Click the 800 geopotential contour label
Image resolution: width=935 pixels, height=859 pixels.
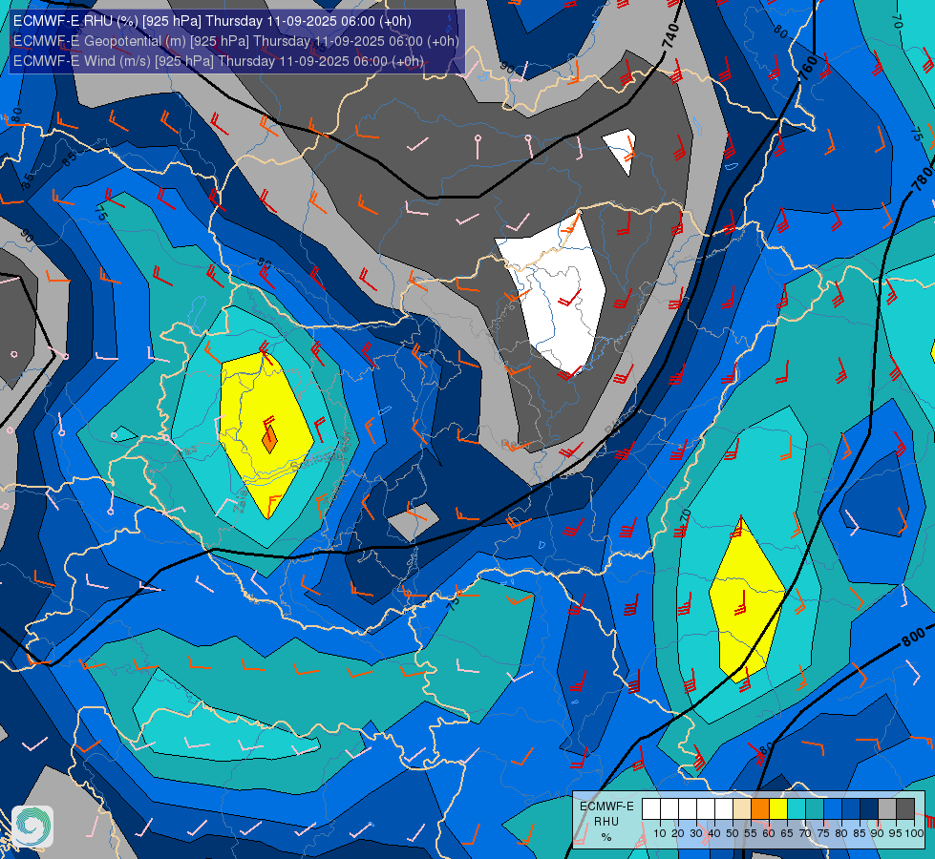913,637
